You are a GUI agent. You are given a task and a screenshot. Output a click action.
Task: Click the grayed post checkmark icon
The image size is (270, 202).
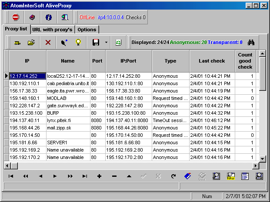(143, 176)
